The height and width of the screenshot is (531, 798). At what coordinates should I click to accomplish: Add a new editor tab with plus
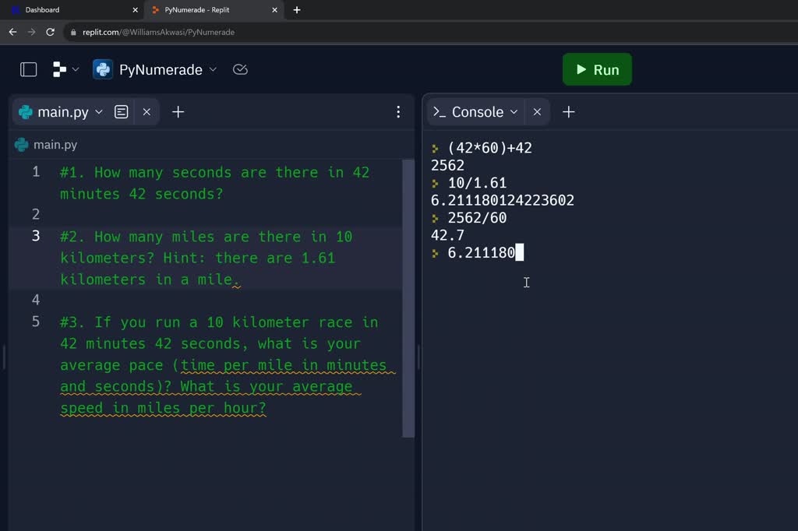[x=178, y=111]
